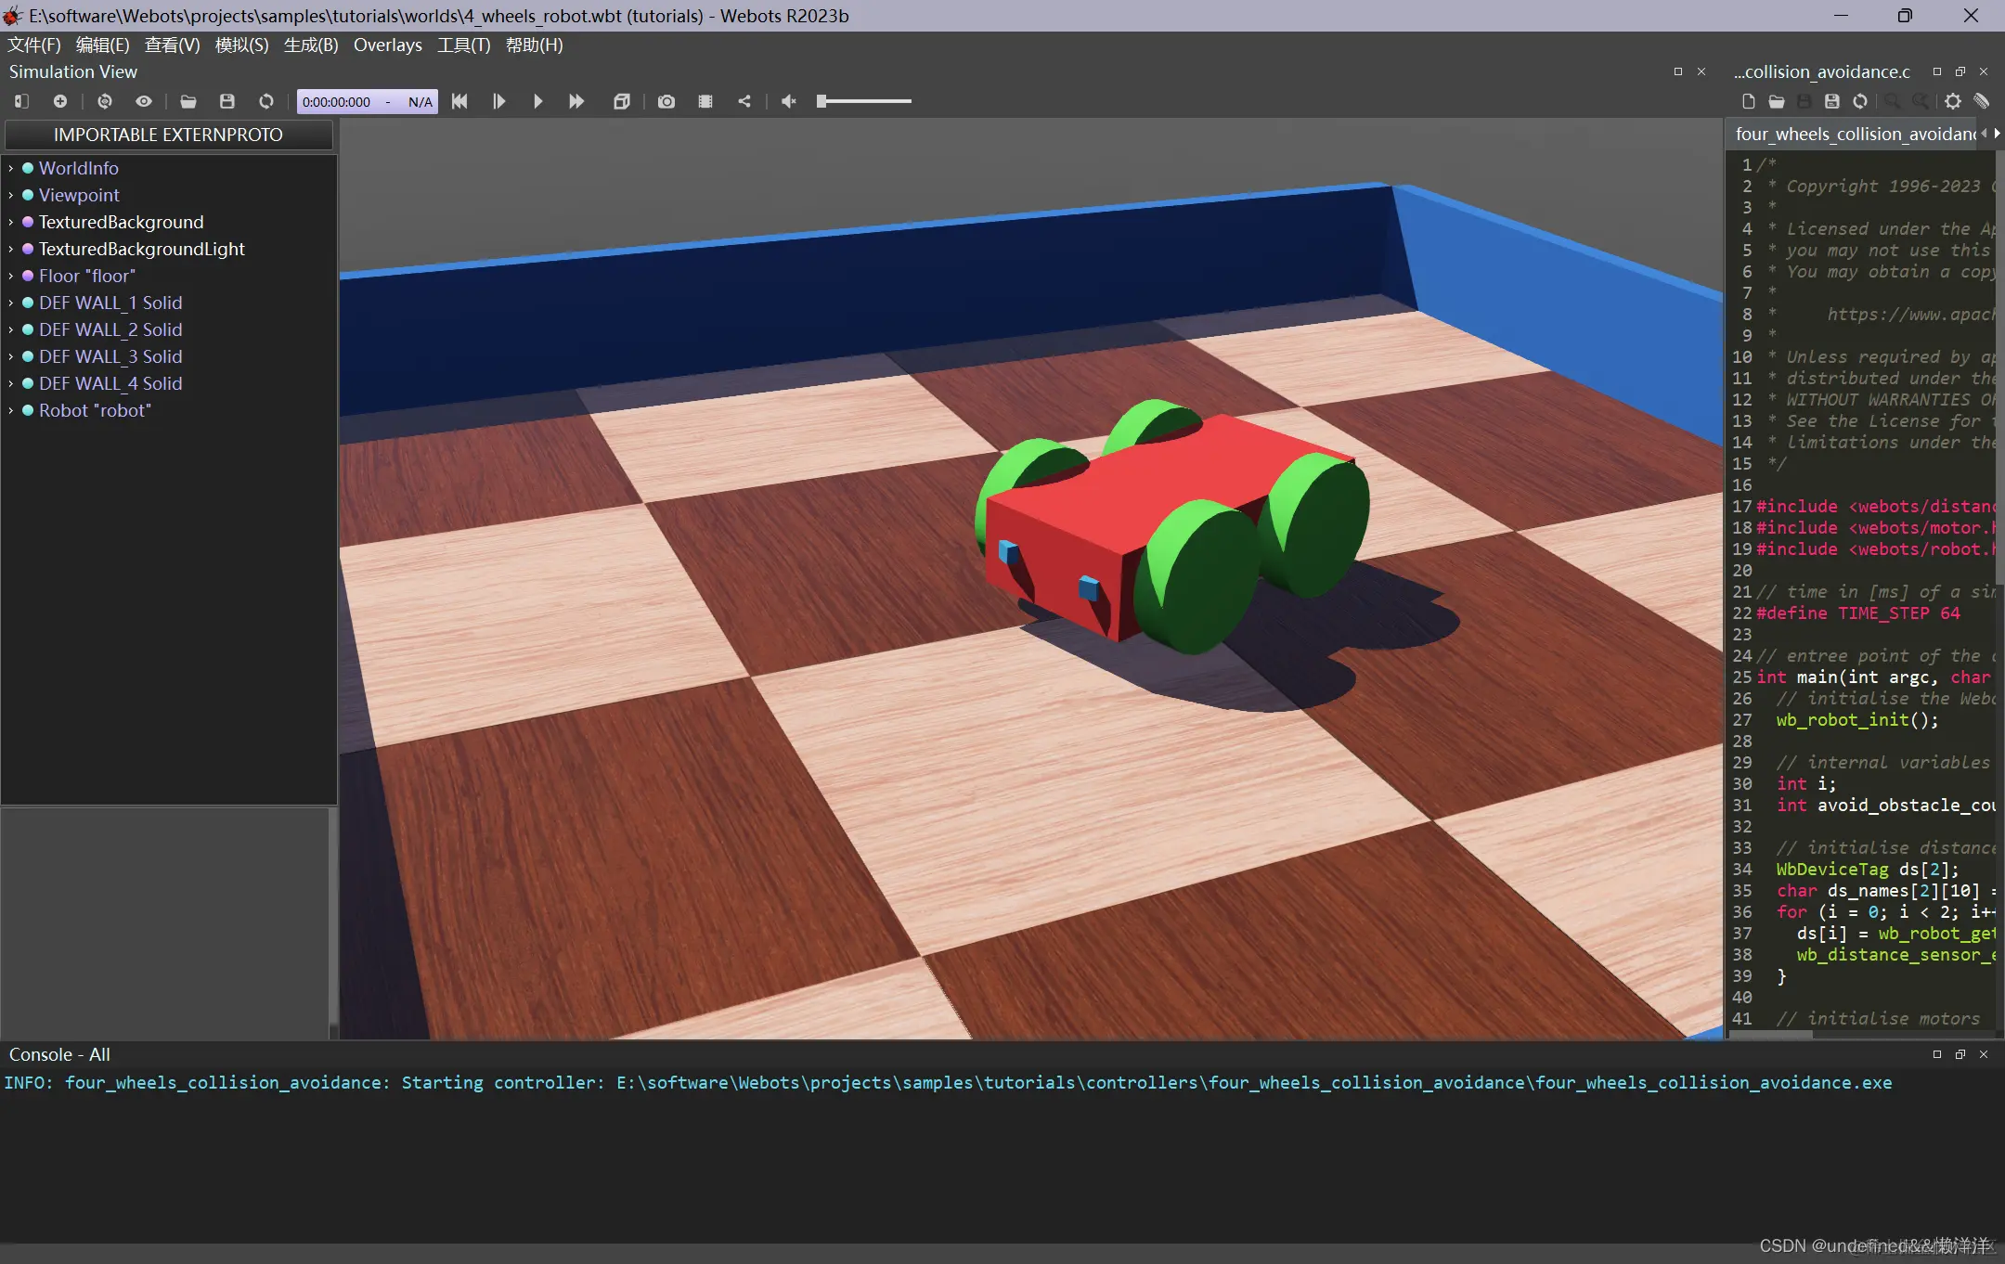Toggle the scene tree side panel
Screen dimensions: 2005x1264
(x=21, y=101)
